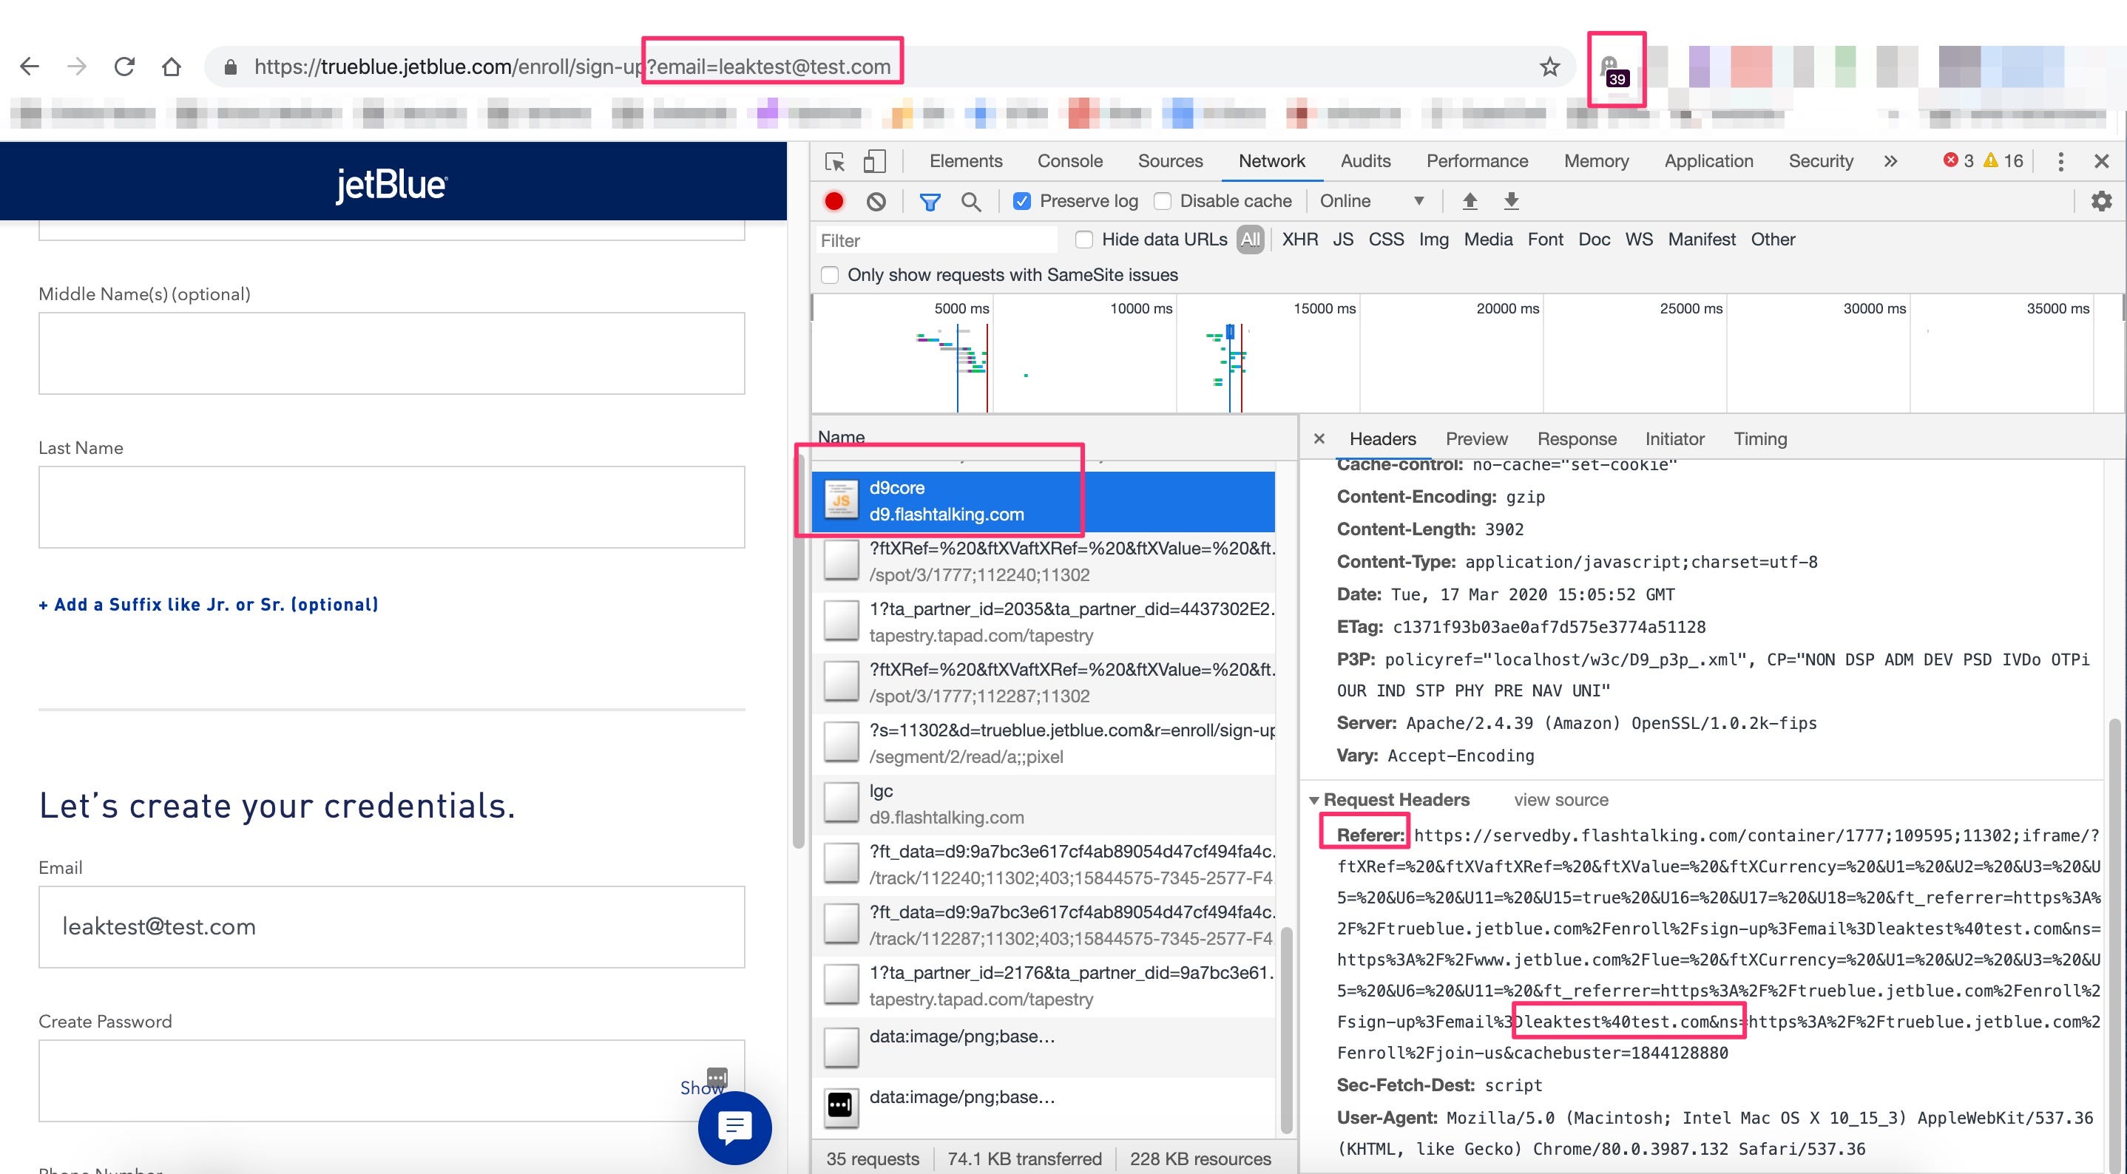The height and width of the screenshot is (1174, 2127).
Task: Switch to the Console tab
Action: tap(1069, 161)
